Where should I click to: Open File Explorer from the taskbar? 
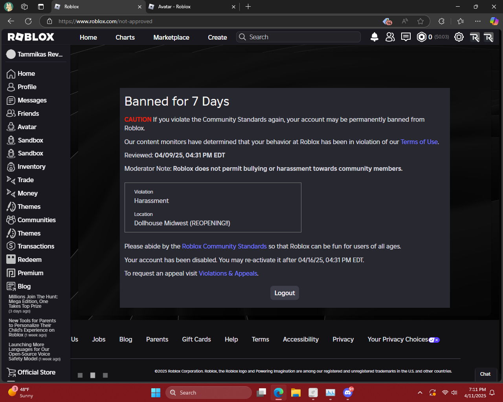click(x=296, y=393)
